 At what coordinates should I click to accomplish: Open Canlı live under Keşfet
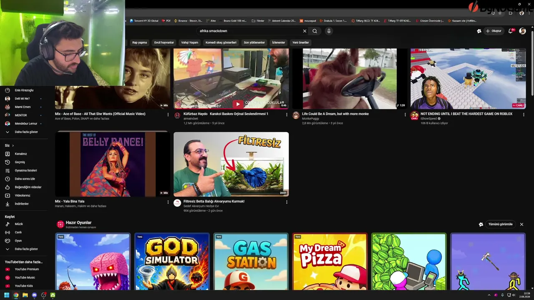tap(23, 232)
